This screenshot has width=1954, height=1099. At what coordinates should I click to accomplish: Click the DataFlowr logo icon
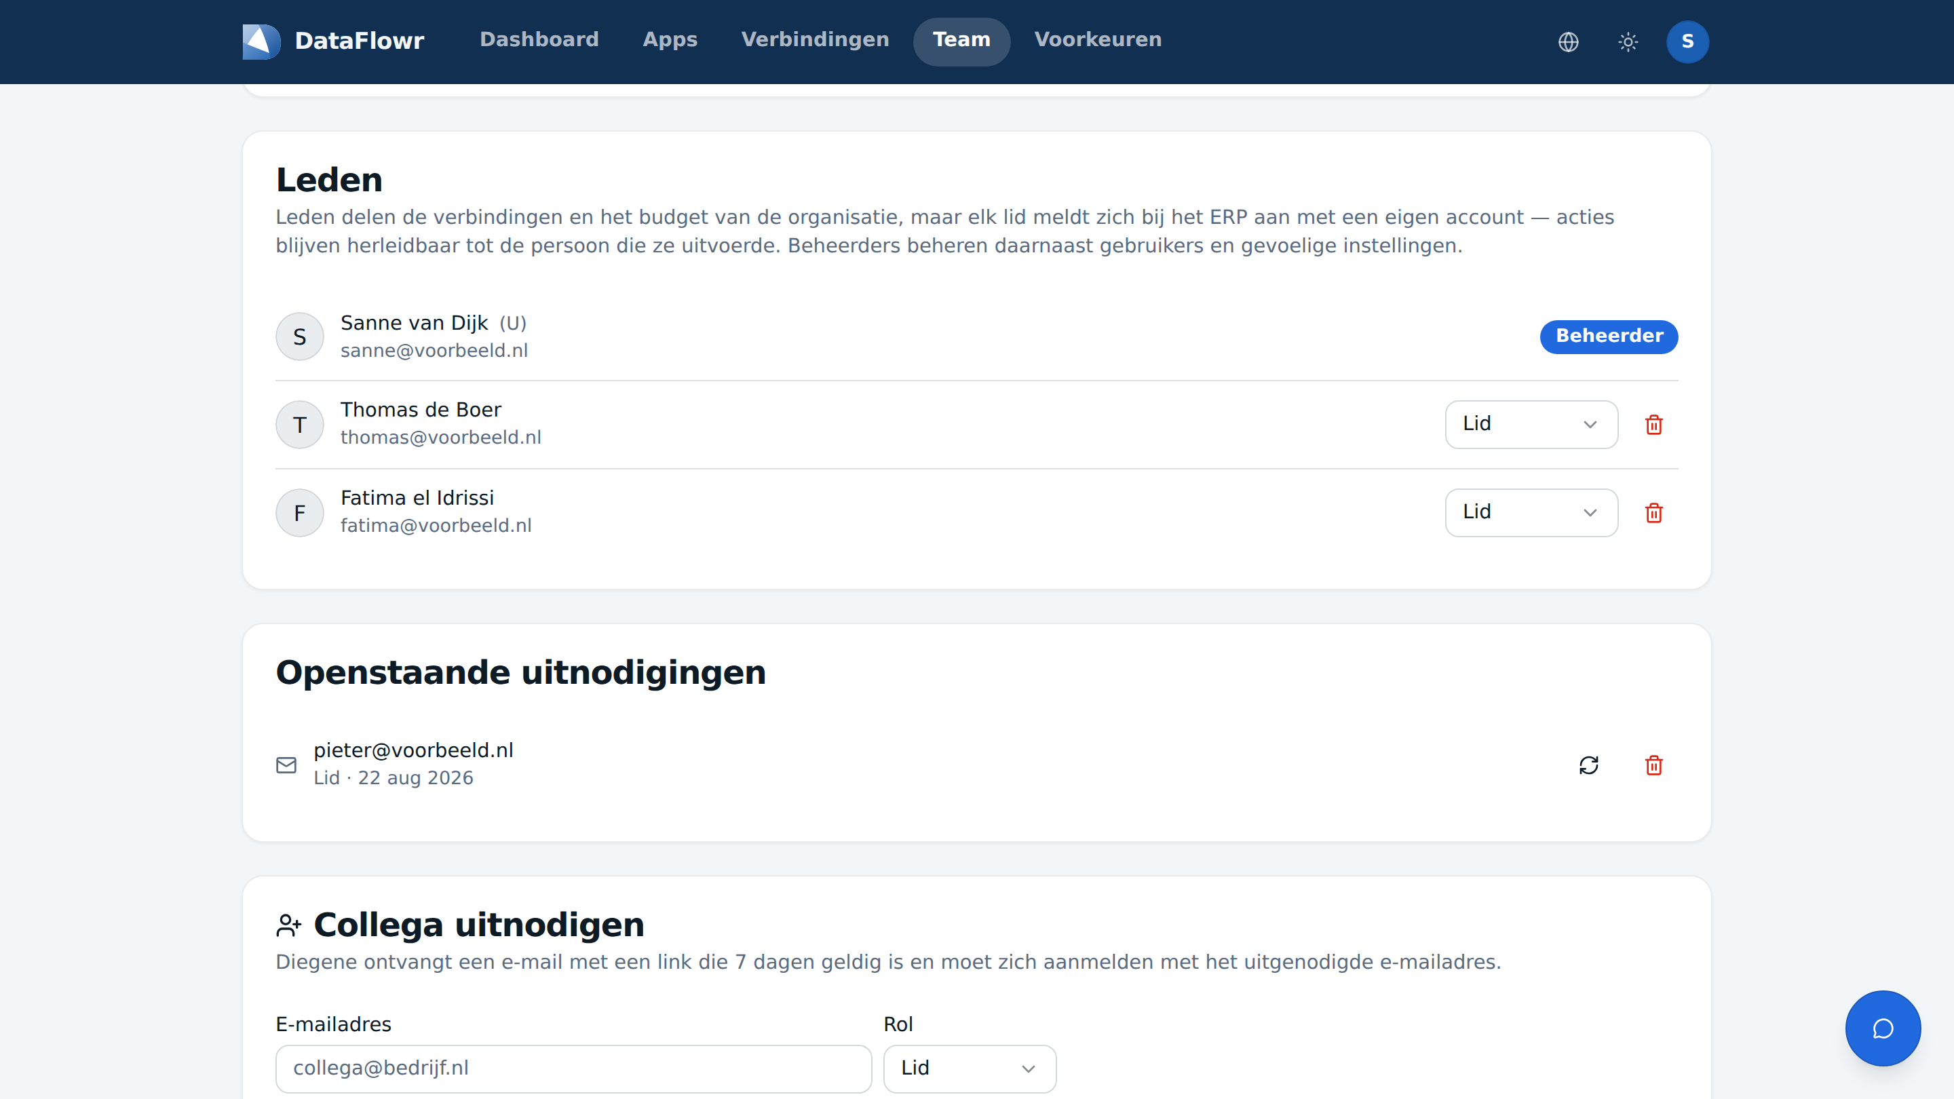[262, 41]
